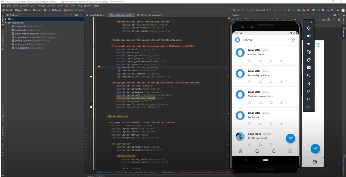Open the Refactor menu
Viewport: 346px width, 177px height.
tap(51, 5)
